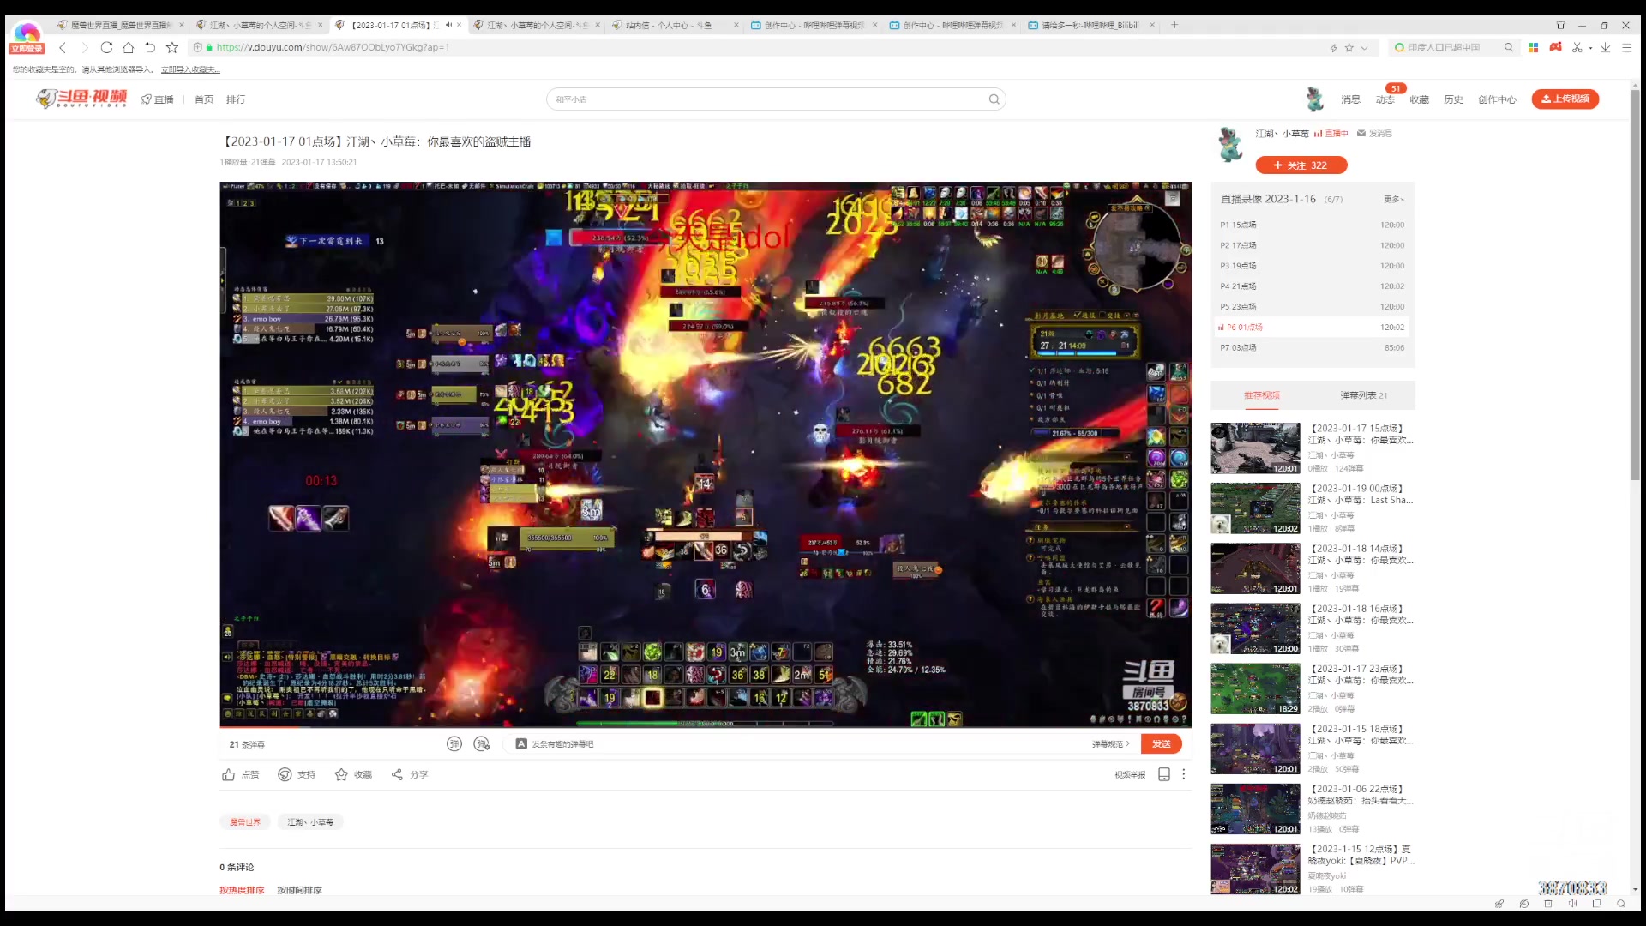The image size is (1646, 926).
Task: Click the 上传视频 upload button
Action: [x=1565, y=99]
